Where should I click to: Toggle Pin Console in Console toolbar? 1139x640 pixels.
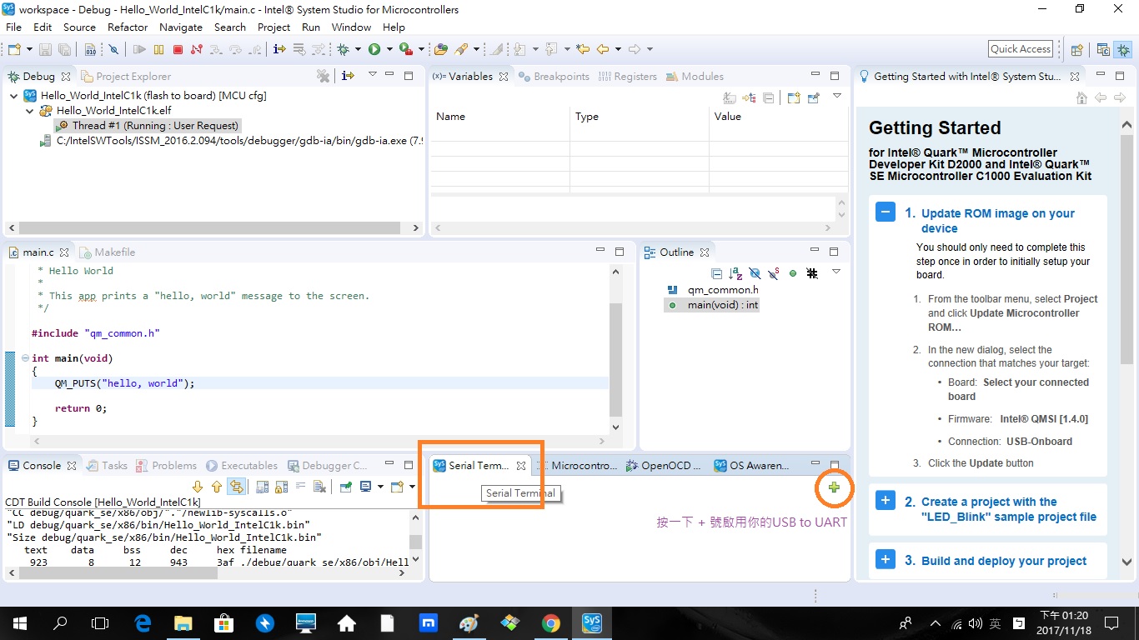pos(346,487)
